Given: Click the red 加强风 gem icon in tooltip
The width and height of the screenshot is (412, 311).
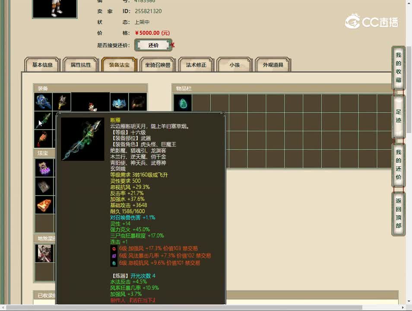Looking at the screenshot, I should click(115, 248).
